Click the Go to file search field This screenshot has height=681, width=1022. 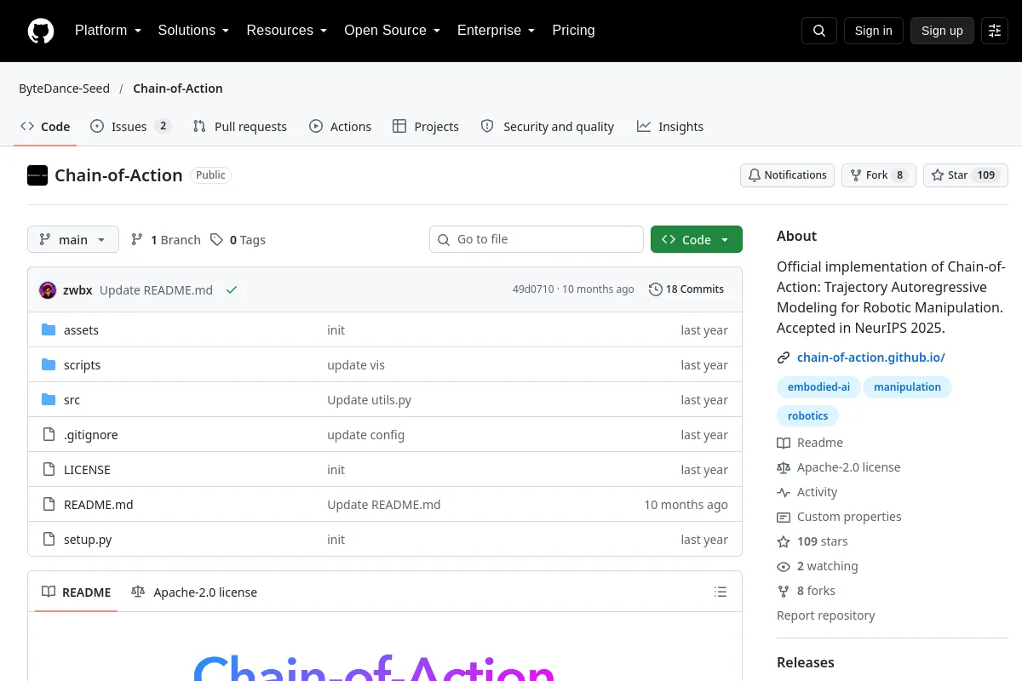click(x=537, y=239)
